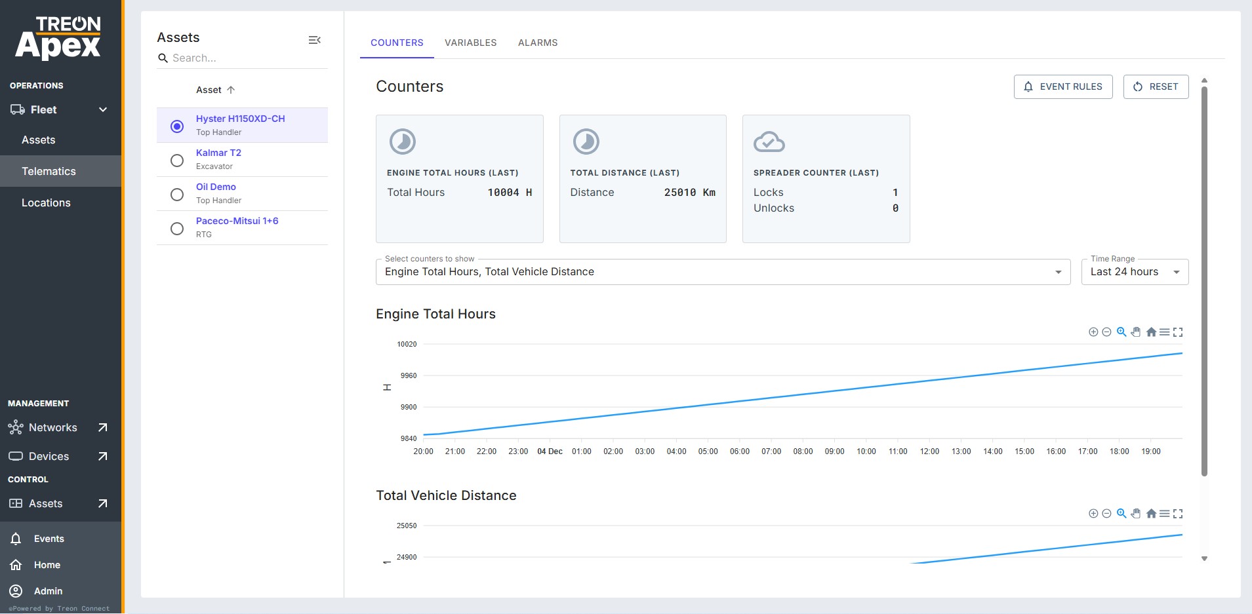Click Engine Total Hours gauge icon

tap(403, 142)
